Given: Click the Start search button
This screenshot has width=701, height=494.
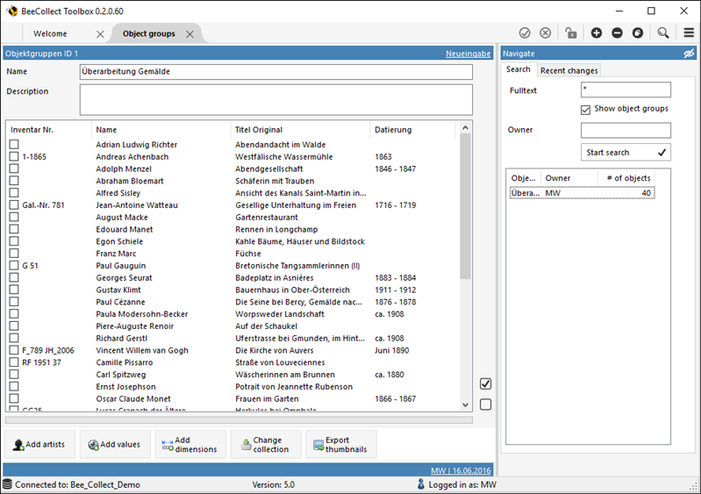Looking at the screenshot, I should click(x=626, y=153).
